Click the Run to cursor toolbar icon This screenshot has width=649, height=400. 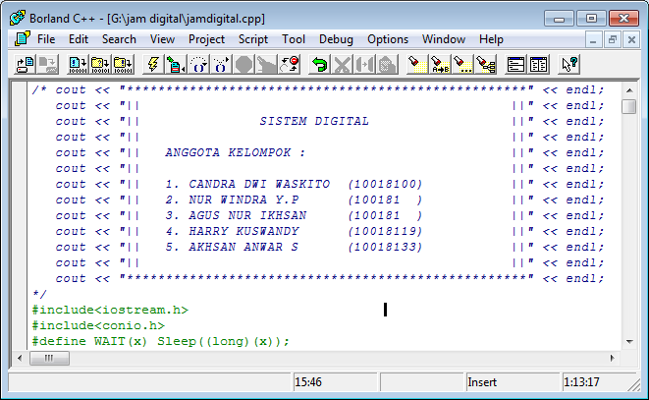point(176,65)
